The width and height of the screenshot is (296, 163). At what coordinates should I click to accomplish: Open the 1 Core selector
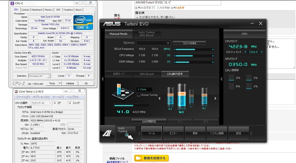[x=144, y=89]
